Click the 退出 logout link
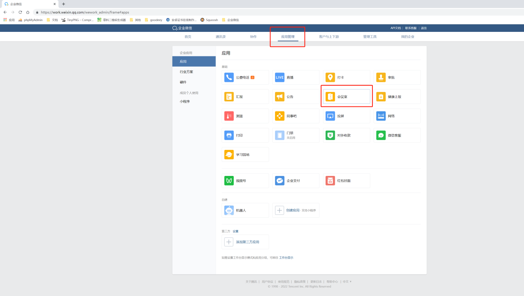This screenshot has height=296, width=524. [424, 28]
